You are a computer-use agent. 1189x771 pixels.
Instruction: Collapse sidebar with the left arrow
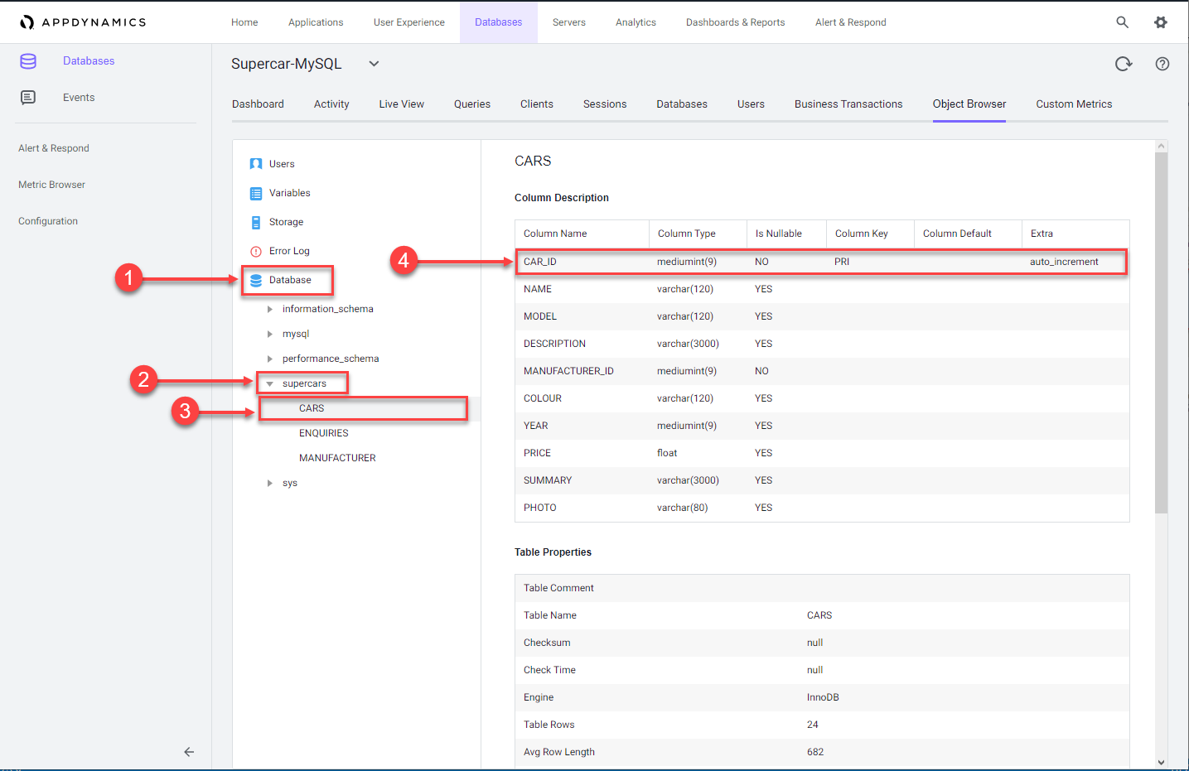click(189, 752)
